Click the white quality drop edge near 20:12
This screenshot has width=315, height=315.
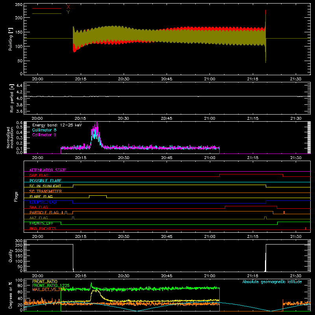click(73, 257)
